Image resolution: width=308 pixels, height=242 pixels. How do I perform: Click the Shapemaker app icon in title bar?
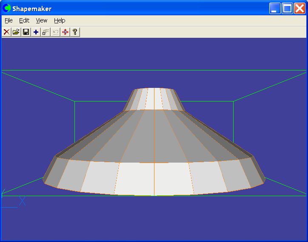click(7, 8)
